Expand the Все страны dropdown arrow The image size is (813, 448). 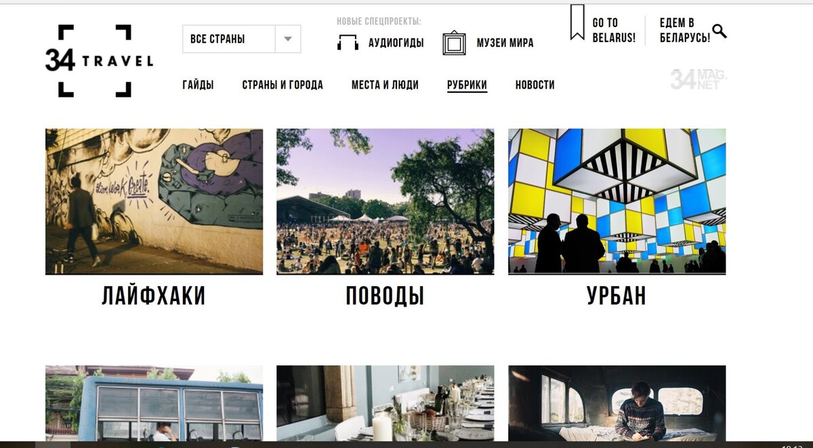(288, 39)
